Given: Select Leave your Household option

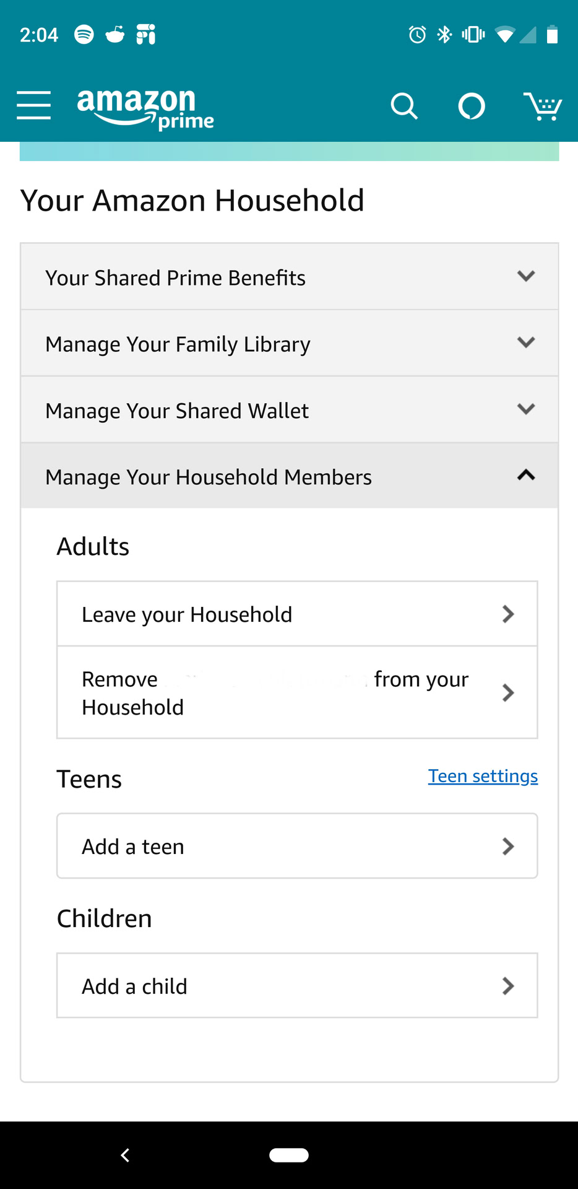Looking at the screenshot, I should [297, 614].
